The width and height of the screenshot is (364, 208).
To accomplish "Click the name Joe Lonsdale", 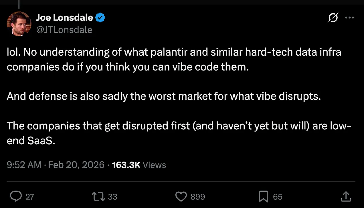I will (64, 17).
